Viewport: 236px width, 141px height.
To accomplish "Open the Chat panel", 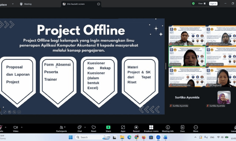I will tap(80, 128).
